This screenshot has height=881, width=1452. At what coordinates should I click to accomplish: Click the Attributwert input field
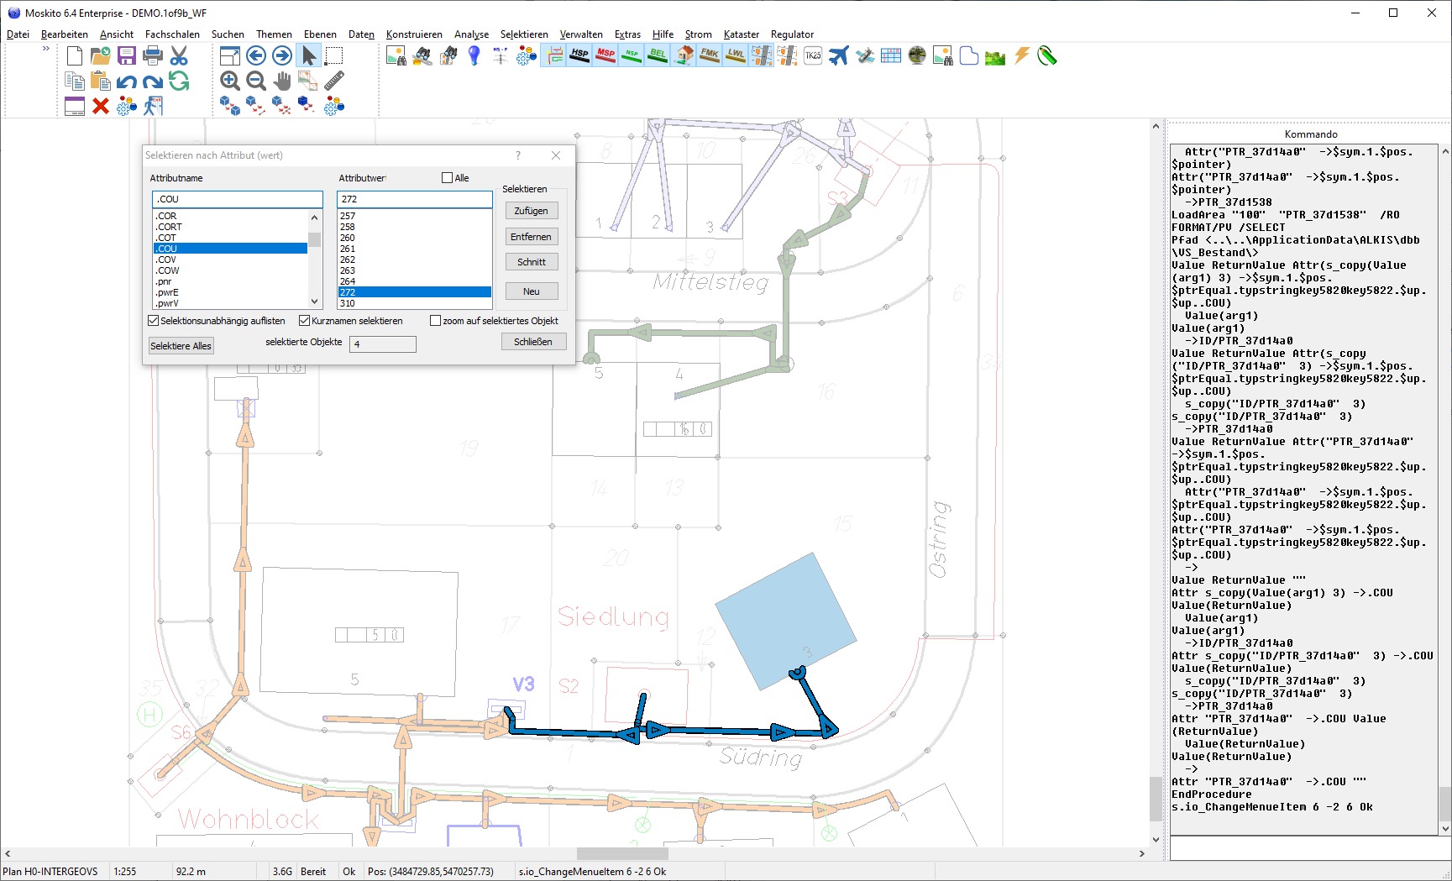pos(414,199)
